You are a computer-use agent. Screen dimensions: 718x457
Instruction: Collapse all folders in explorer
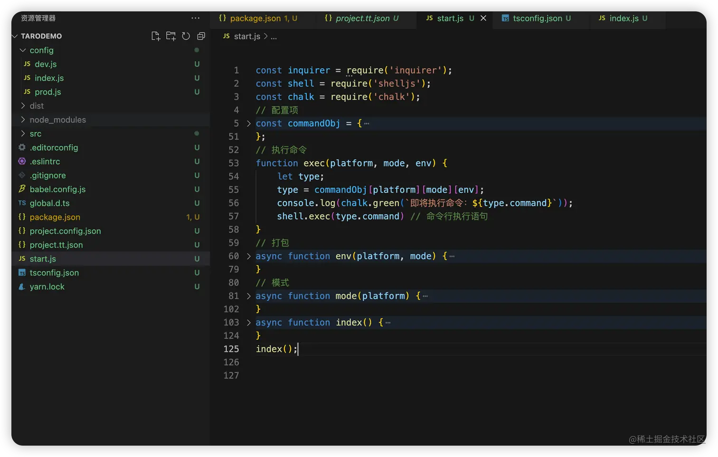201,36
